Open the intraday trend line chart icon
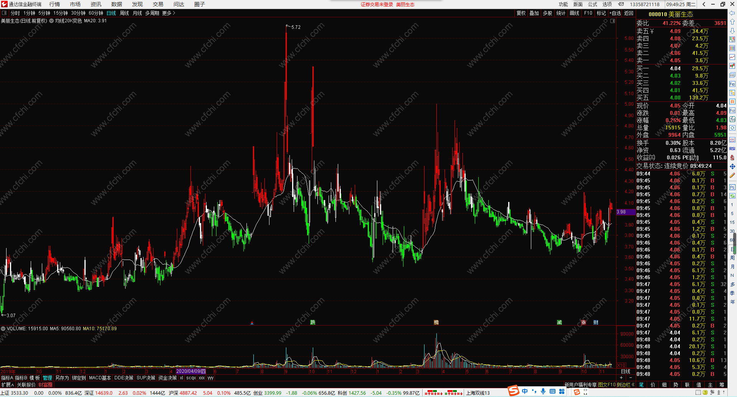 732,57
